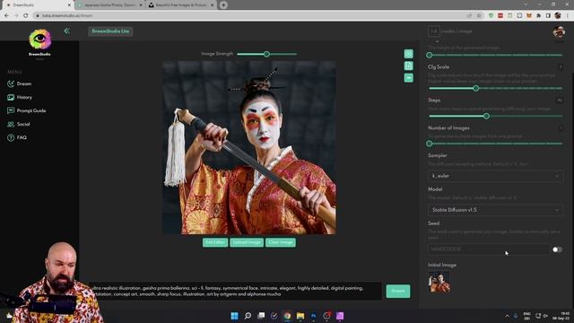Bookmark this page with the star icon

pos(479,16)
